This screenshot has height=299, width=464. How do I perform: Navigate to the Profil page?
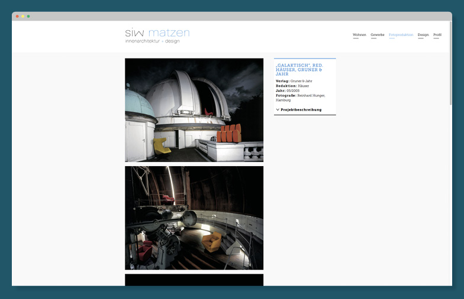point(437,35)
